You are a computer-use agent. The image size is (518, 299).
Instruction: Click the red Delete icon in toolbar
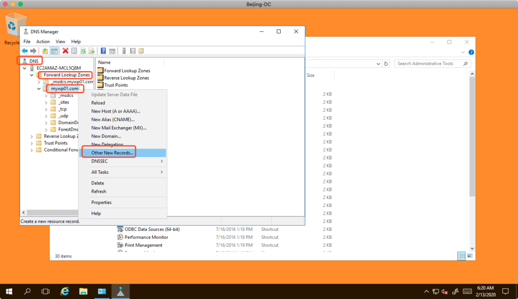(x=65, y=51)
